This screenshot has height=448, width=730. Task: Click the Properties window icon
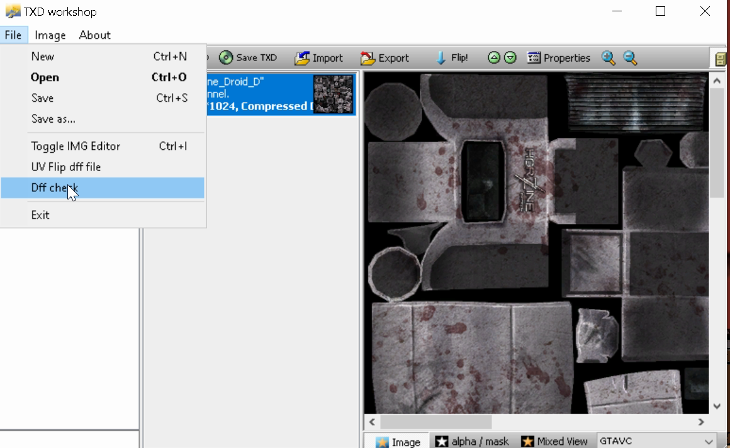(x=534, y=58)
